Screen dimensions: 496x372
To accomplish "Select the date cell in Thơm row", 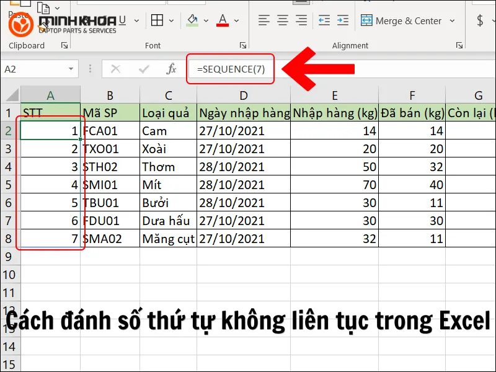I will coord(244,167).
